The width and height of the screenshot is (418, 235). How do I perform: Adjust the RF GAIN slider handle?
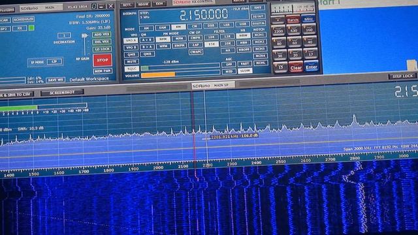pos(85,35)
